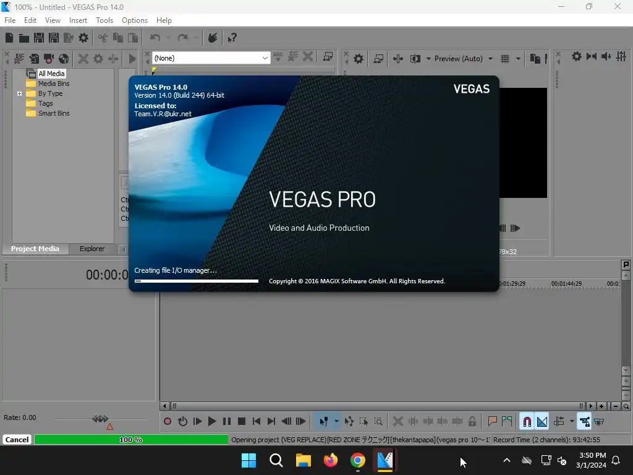The image size is (633, 475).
Task: Open the View menu
Action: [53, 20]
